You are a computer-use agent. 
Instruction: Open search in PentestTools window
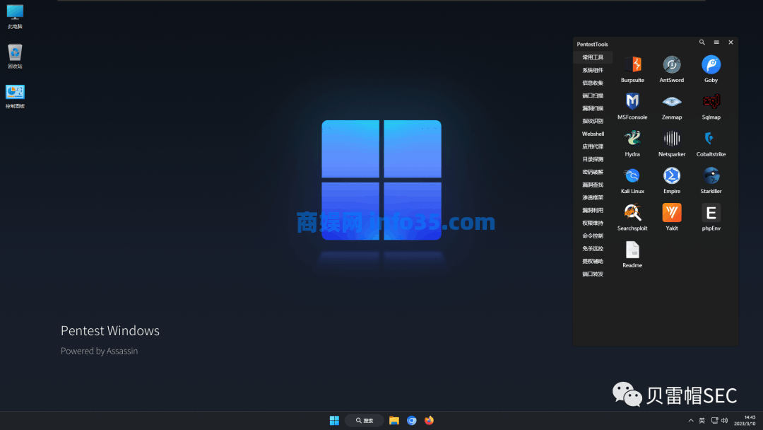(x=702, y=42)
